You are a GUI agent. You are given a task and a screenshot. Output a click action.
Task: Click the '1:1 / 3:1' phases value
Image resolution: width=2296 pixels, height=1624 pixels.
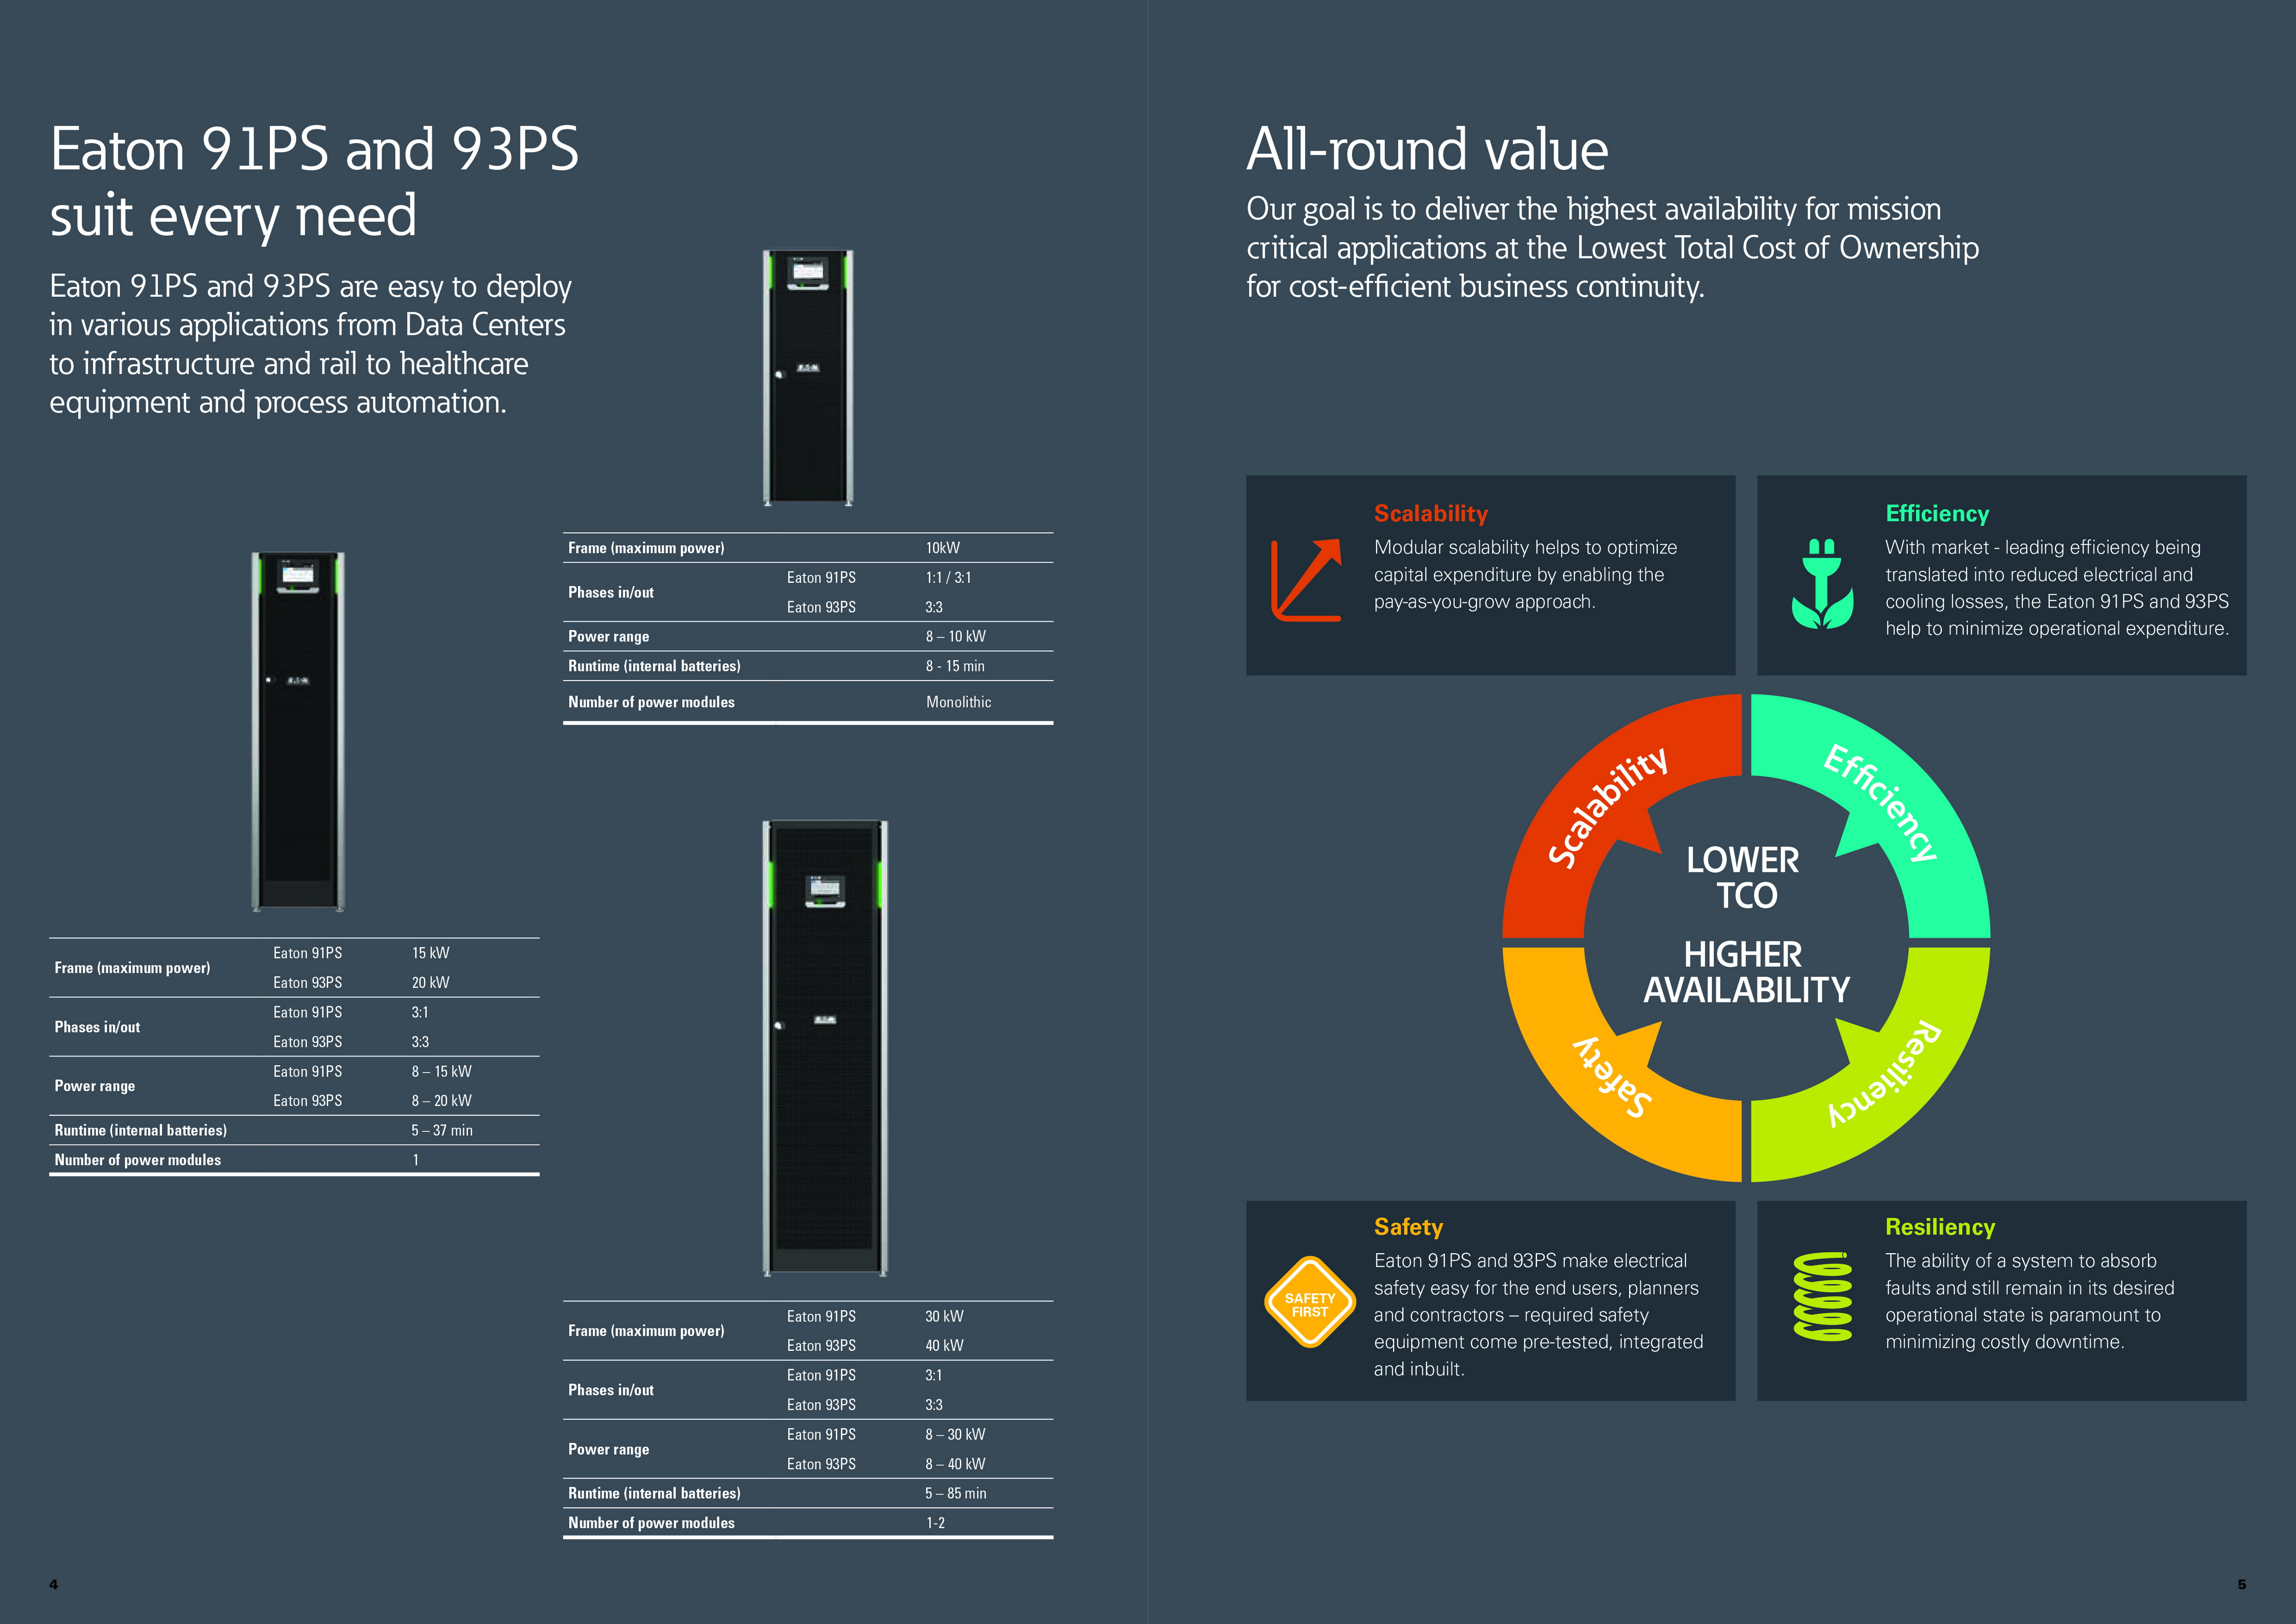pos(948,577)
